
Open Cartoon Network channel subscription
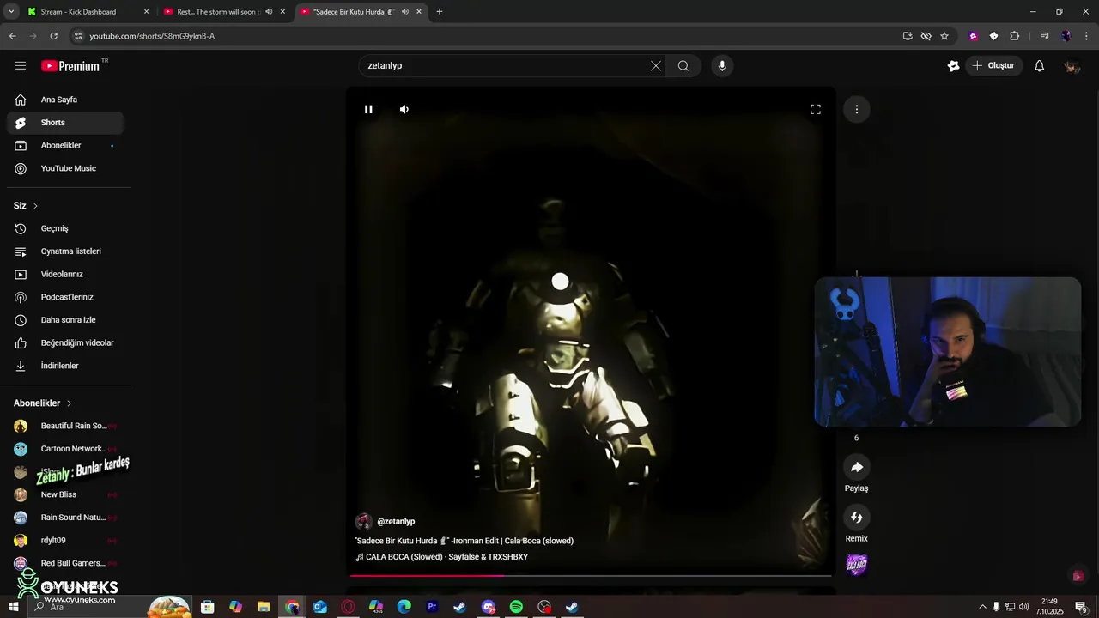[x=65, y=449]
